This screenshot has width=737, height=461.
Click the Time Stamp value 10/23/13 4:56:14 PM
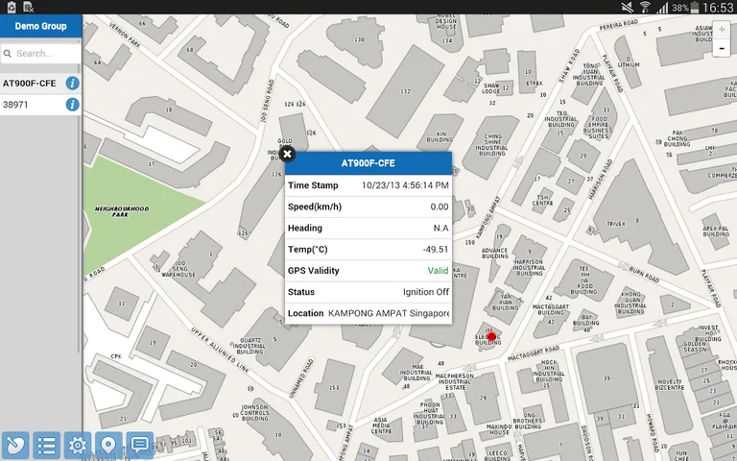coord(405,185)
